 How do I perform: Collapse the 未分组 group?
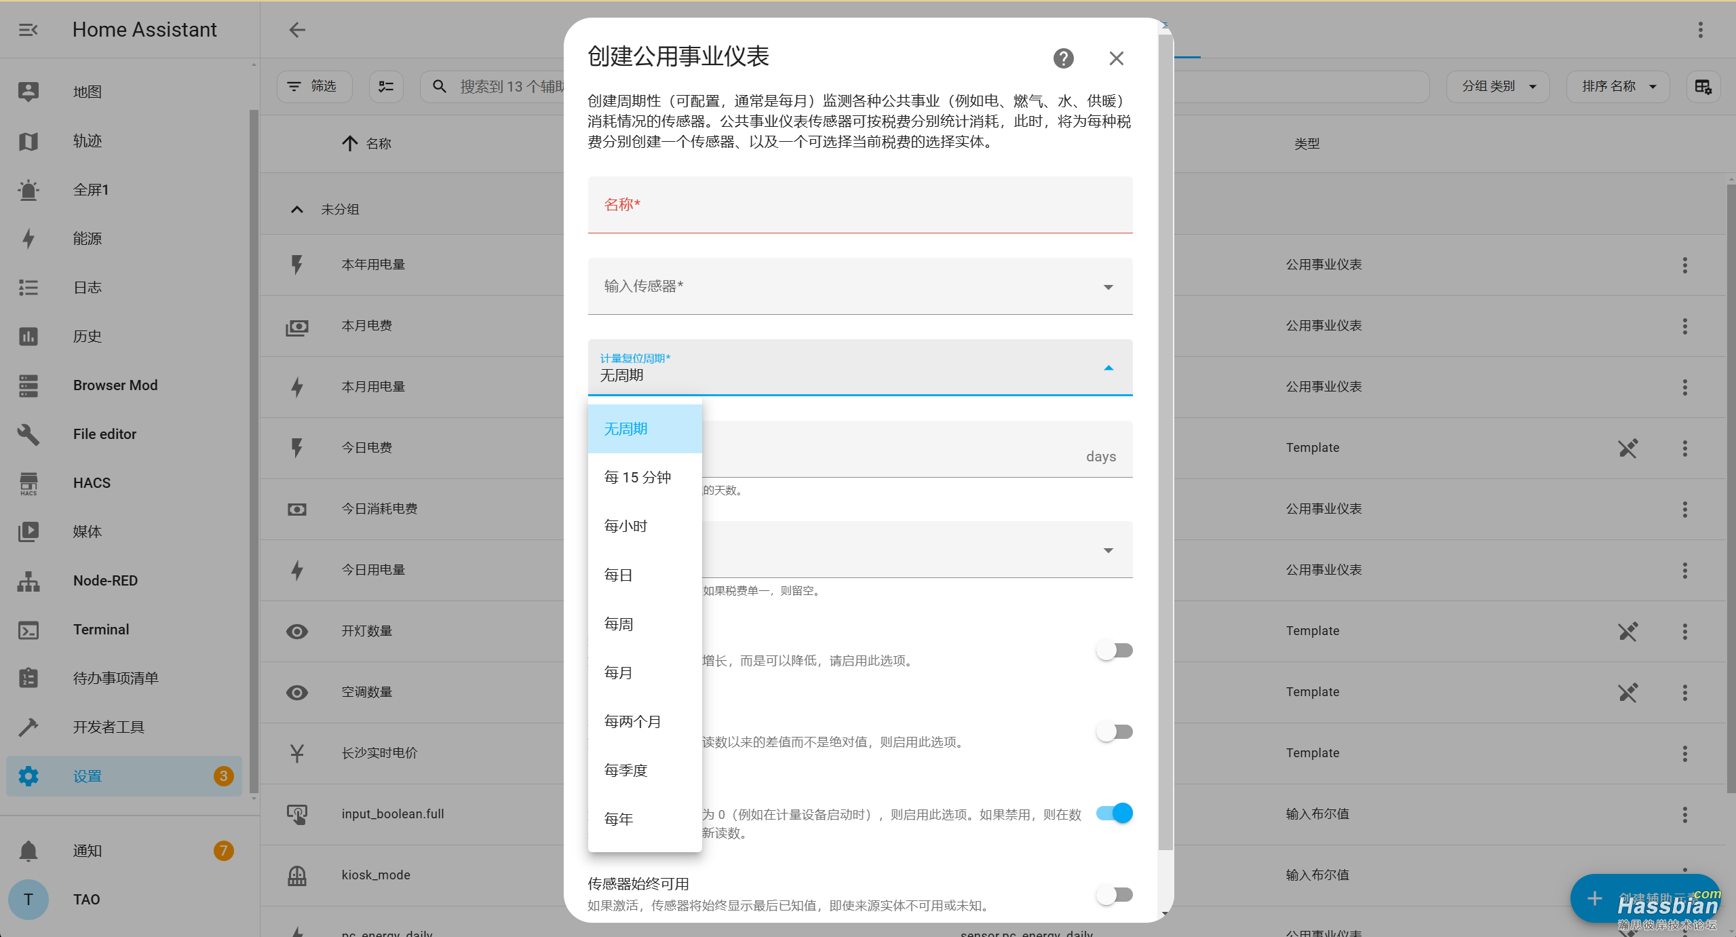pos(297,210)
